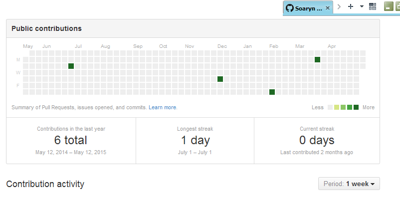Follow the Learn more link
Viewport: 400px width, 213px height.
(162, 107)
